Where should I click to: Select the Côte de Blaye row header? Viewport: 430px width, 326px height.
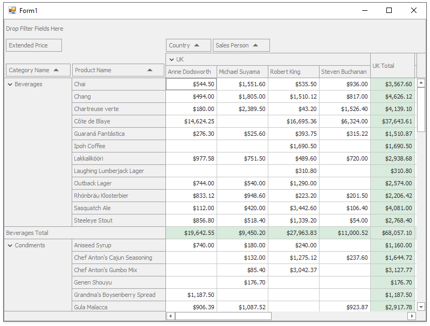click(x=119, y=121)
